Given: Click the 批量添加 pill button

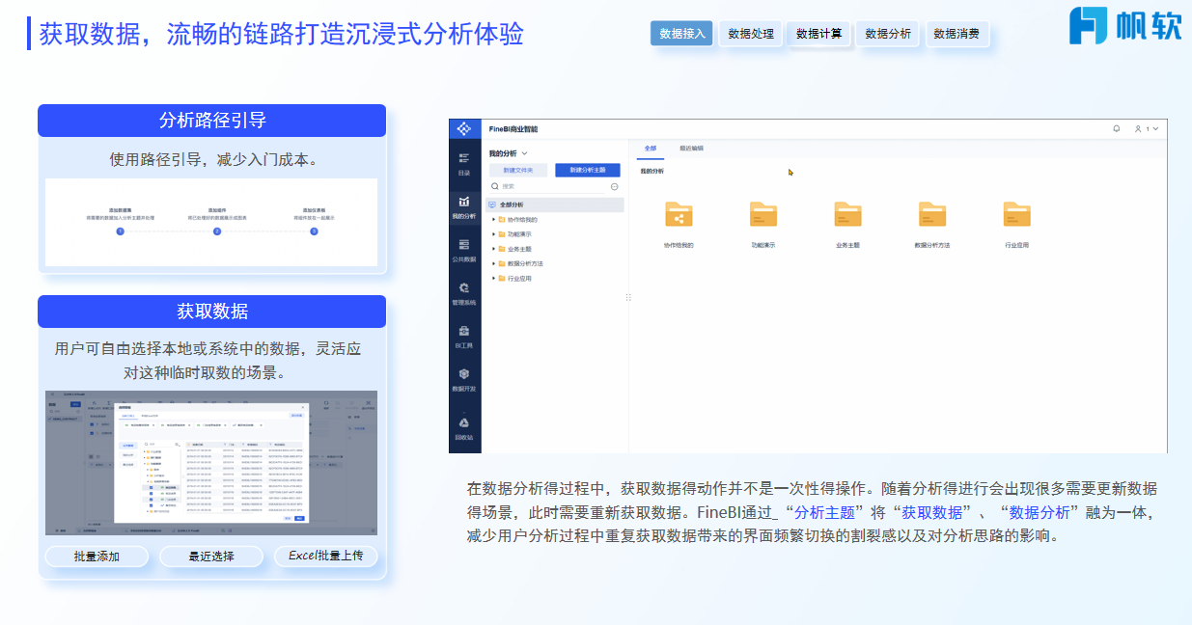Looking at the screenshot, I should pyautogui.click(x=97, y=557).
